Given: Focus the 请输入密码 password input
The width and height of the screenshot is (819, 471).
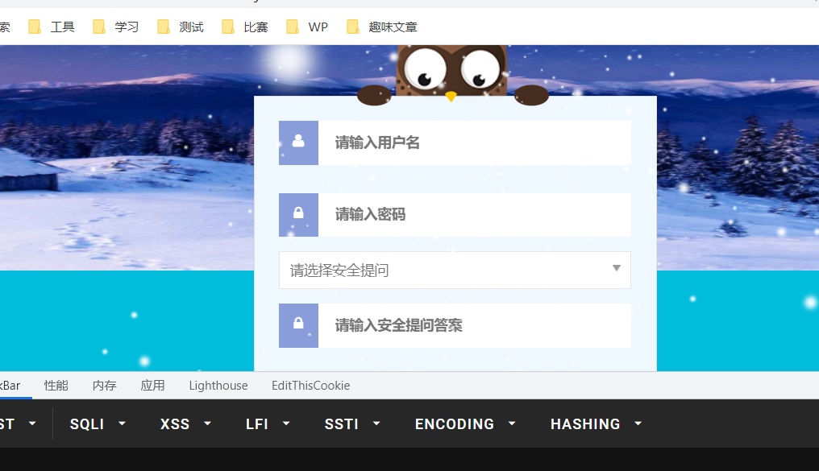Looking at the screenshot, I should 474,214.
